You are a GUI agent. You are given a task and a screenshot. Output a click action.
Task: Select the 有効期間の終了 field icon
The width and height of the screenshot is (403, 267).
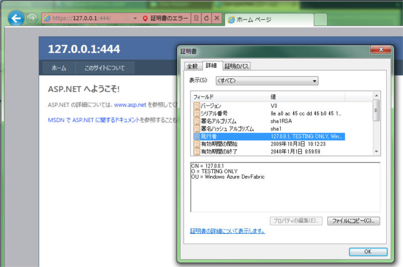[196, 151]
